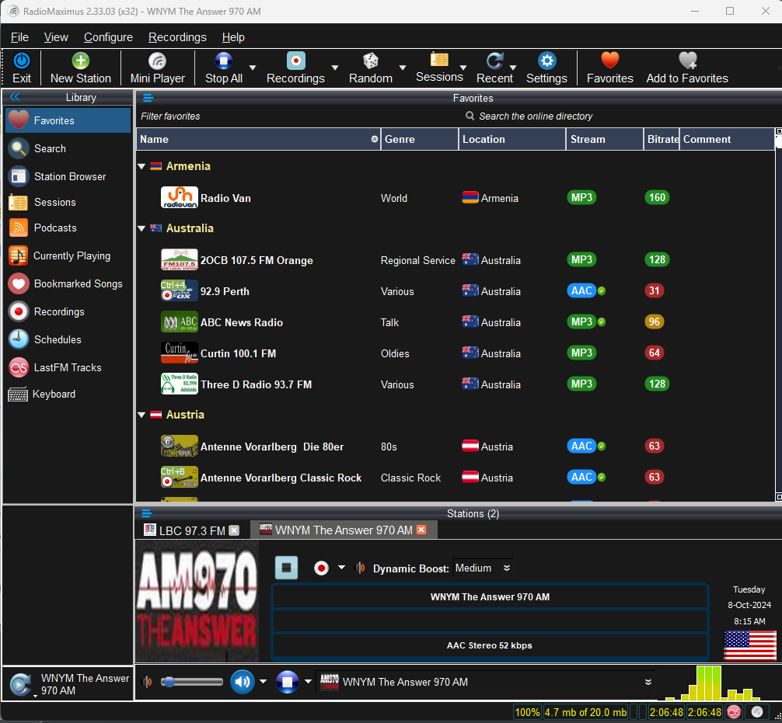Open the Dynamic Boost Medium dropdown

[x=483, y=568]
